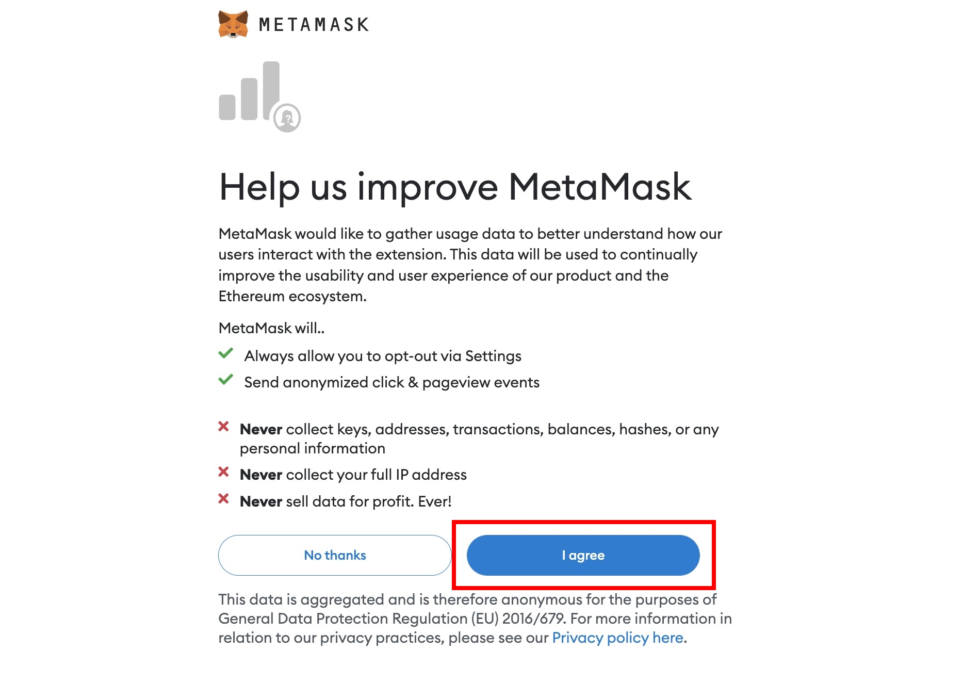Click the Never collect your full IP text
979x683 pixels.
pyautogui.click(x=353, y=475)
